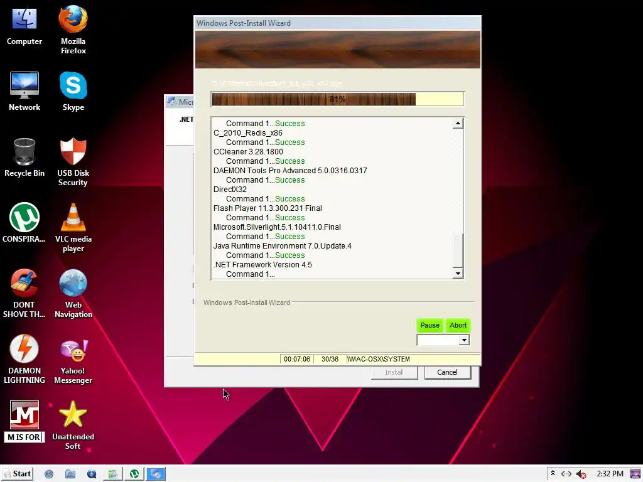Select the M IS FOR desktop icon
Image resolution: width=643 pixels, height=482 pixels.
[24, 421]
